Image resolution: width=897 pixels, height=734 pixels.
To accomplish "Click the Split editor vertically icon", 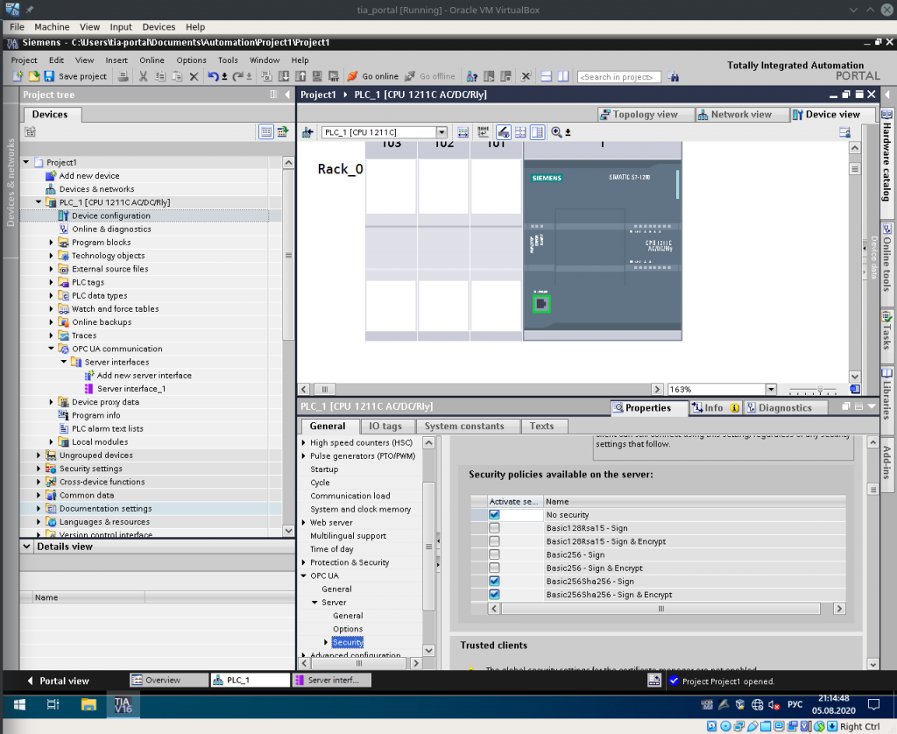I will 563,76.
